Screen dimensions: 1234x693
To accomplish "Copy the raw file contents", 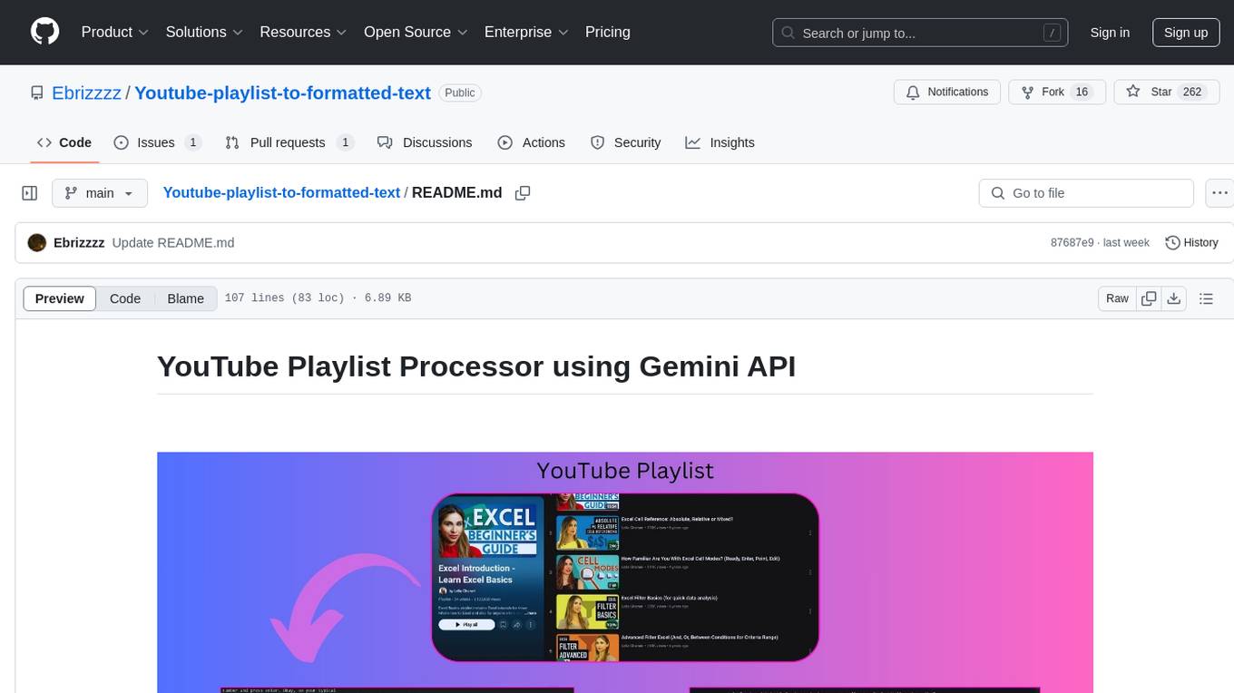I will (1149, 298).
